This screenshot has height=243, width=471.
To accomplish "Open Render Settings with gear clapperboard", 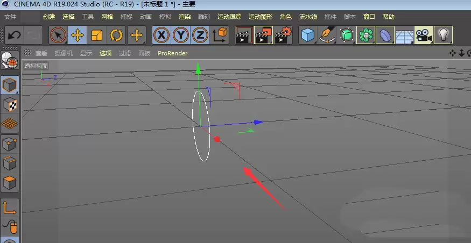I will click(283, 35).
